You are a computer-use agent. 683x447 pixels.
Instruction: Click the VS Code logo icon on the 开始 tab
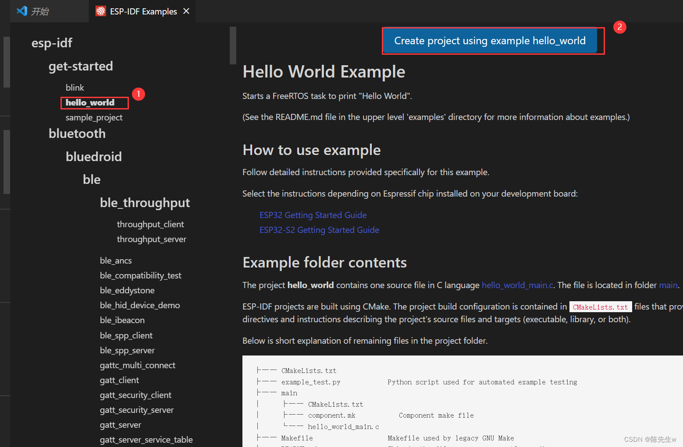22,11
